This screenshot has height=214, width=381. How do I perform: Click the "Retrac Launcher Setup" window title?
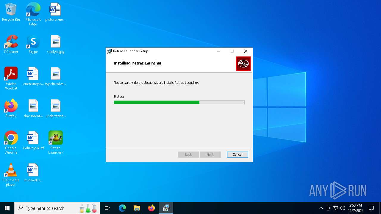pos(130,51)
